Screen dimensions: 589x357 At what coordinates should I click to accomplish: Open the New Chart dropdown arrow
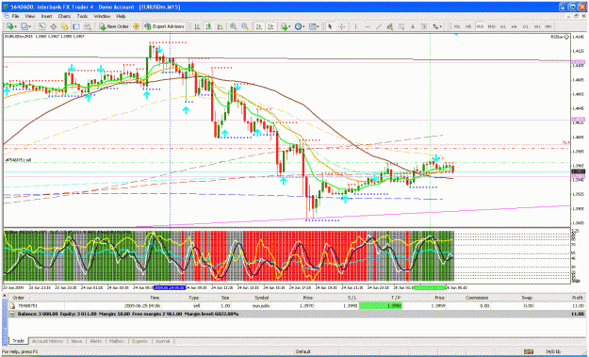(15, 27)
